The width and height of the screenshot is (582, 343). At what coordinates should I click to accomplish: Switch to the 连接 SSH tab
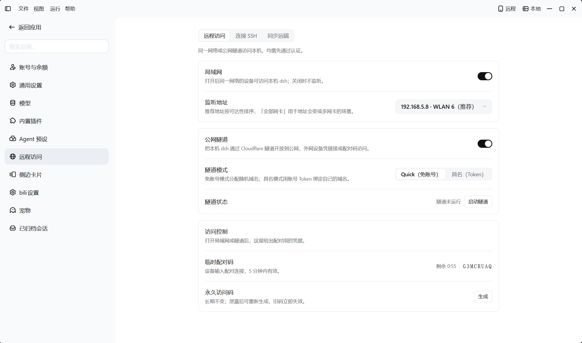[x=246, y=36]
